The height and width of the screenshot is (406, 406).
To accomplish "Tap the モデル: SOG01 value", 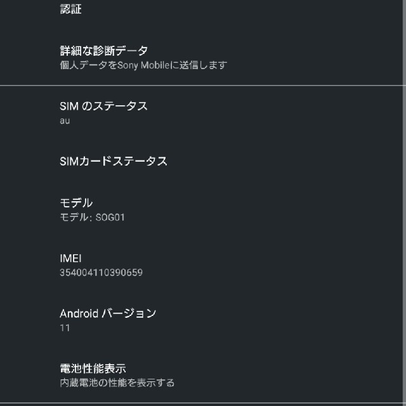I will (92, 217).
